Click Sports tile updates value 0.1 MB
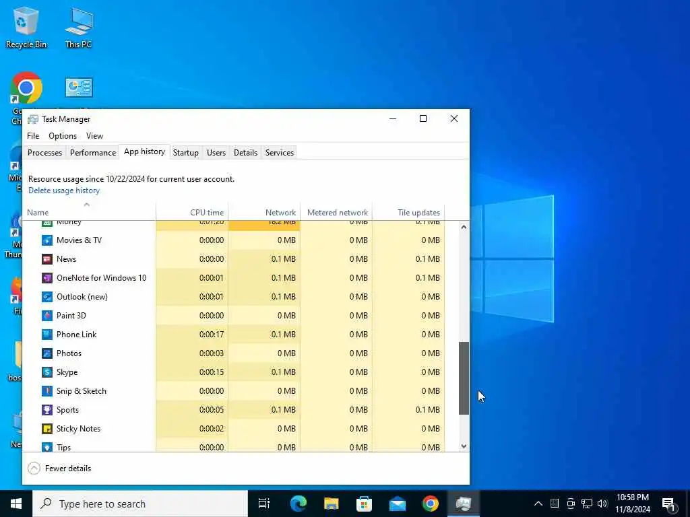690x517 pixels. pyautogui.click(x=428, y=410)
